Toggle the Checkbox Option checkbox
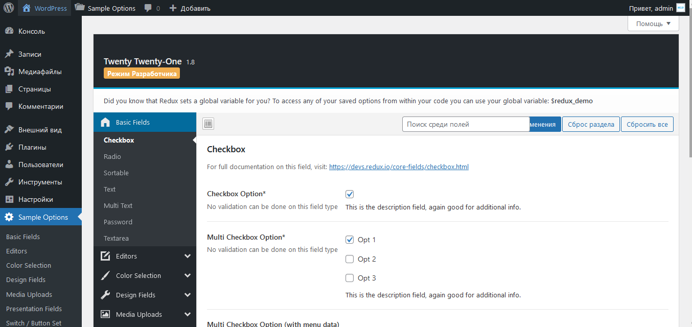The width and height of the screenshot is (692, 327). pos(350,194)
